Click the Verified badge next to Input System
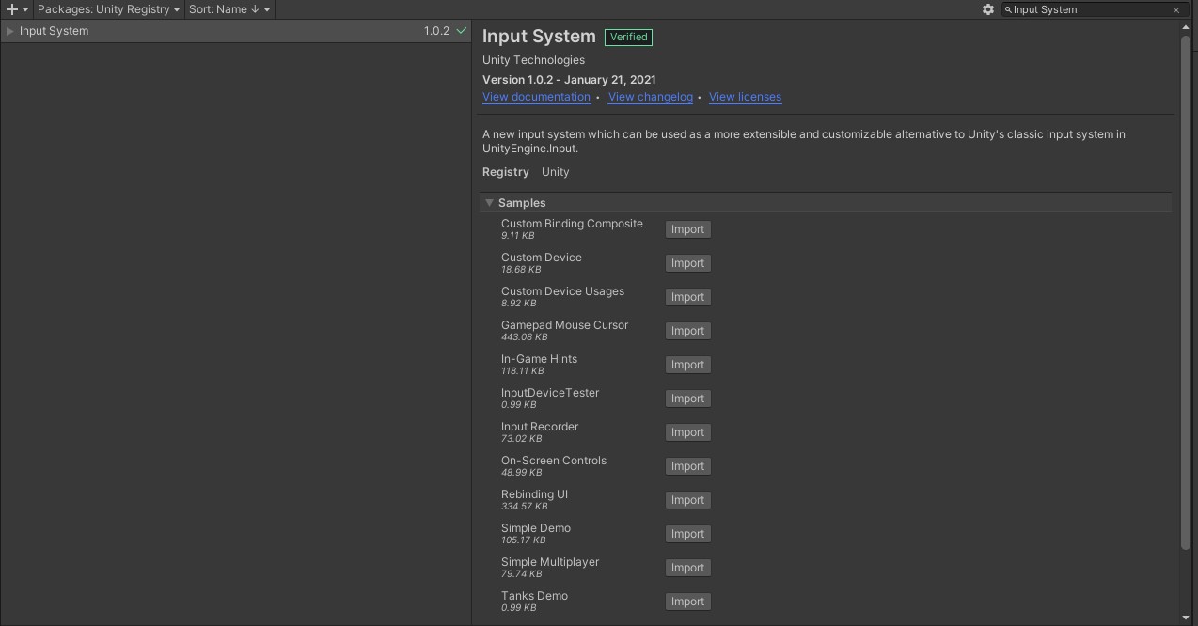This screenshot has height=626, width=1198. (x=628, y=37)
